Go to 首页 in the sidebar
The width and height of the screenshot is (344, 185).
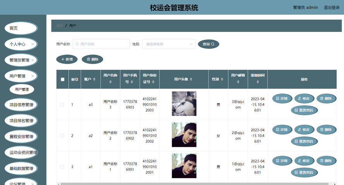click(21, 28)
